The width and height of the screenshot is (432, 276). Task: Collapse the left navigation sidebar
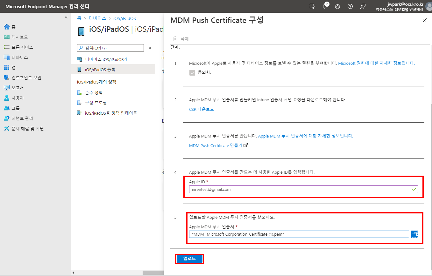(x=66, y=17)
